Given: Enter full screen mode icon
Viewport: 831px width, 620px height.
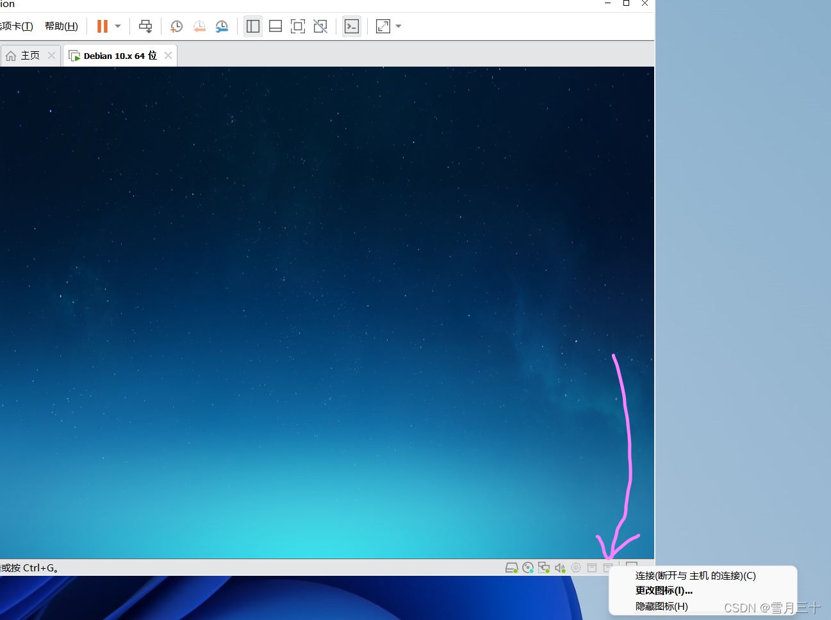Looking at the screenshot, I should point(298,26).
